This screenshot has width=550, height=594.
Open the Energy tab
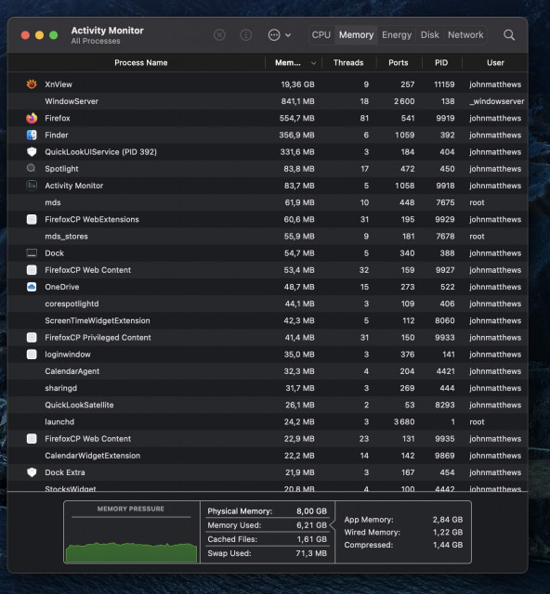click(397, 35)
